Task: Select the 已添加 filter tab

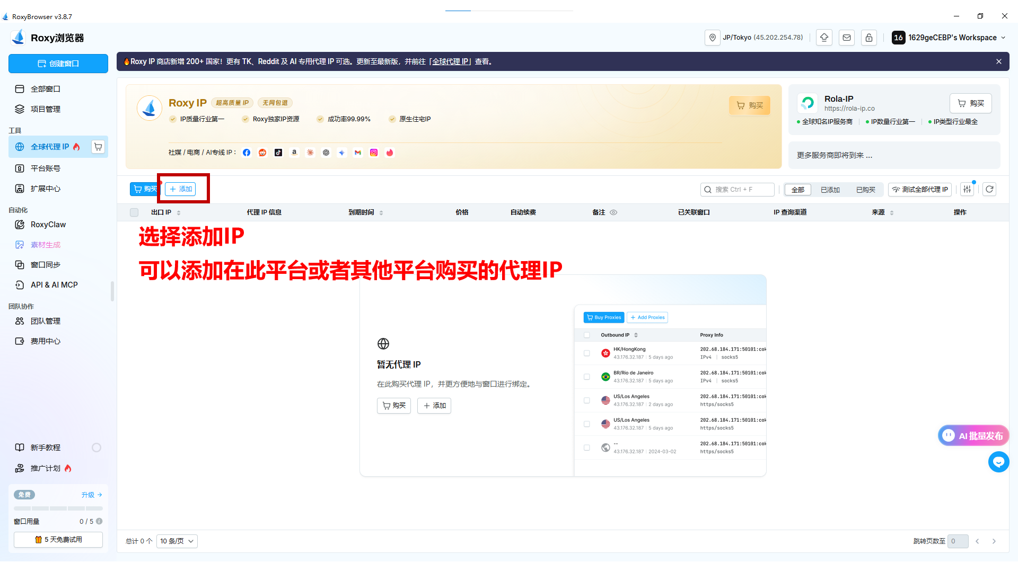Action: tap(830, 190)
